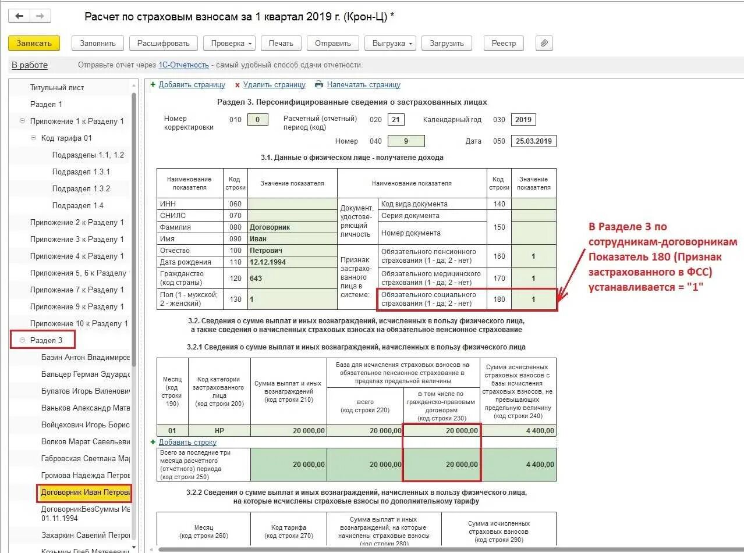Select employee Громова Надежда in the tree

coord(86,475)
